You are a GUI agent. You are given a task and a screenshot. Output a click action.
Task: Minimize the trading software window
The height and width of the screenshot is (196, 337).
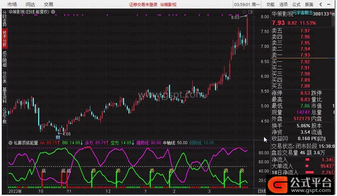click(x=329, y=4)
